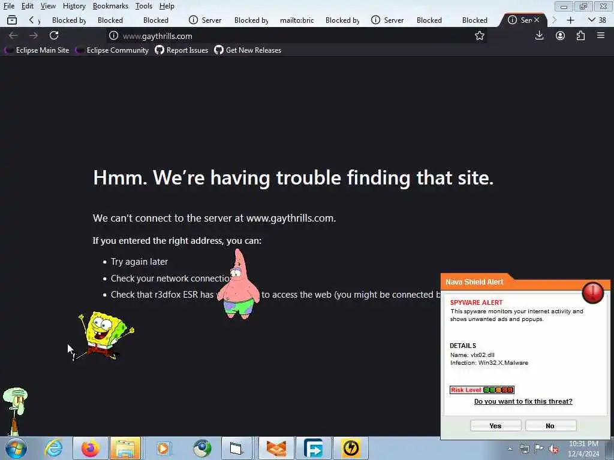This screenshot has width=614, height=460.
Task: Show hidden tray icons arrow
Action: (510, 449)
